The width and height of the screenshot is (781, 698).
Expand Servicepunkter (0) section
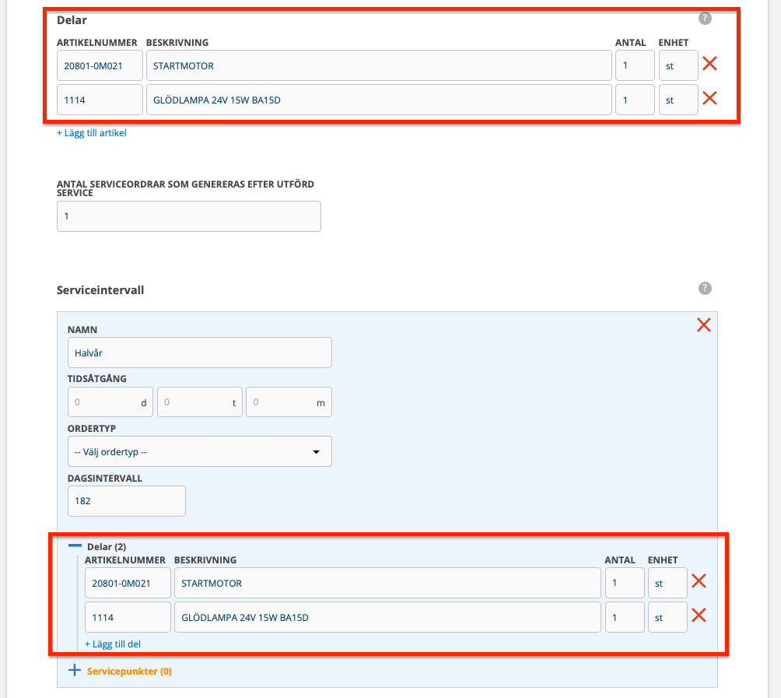coord(75,671)
